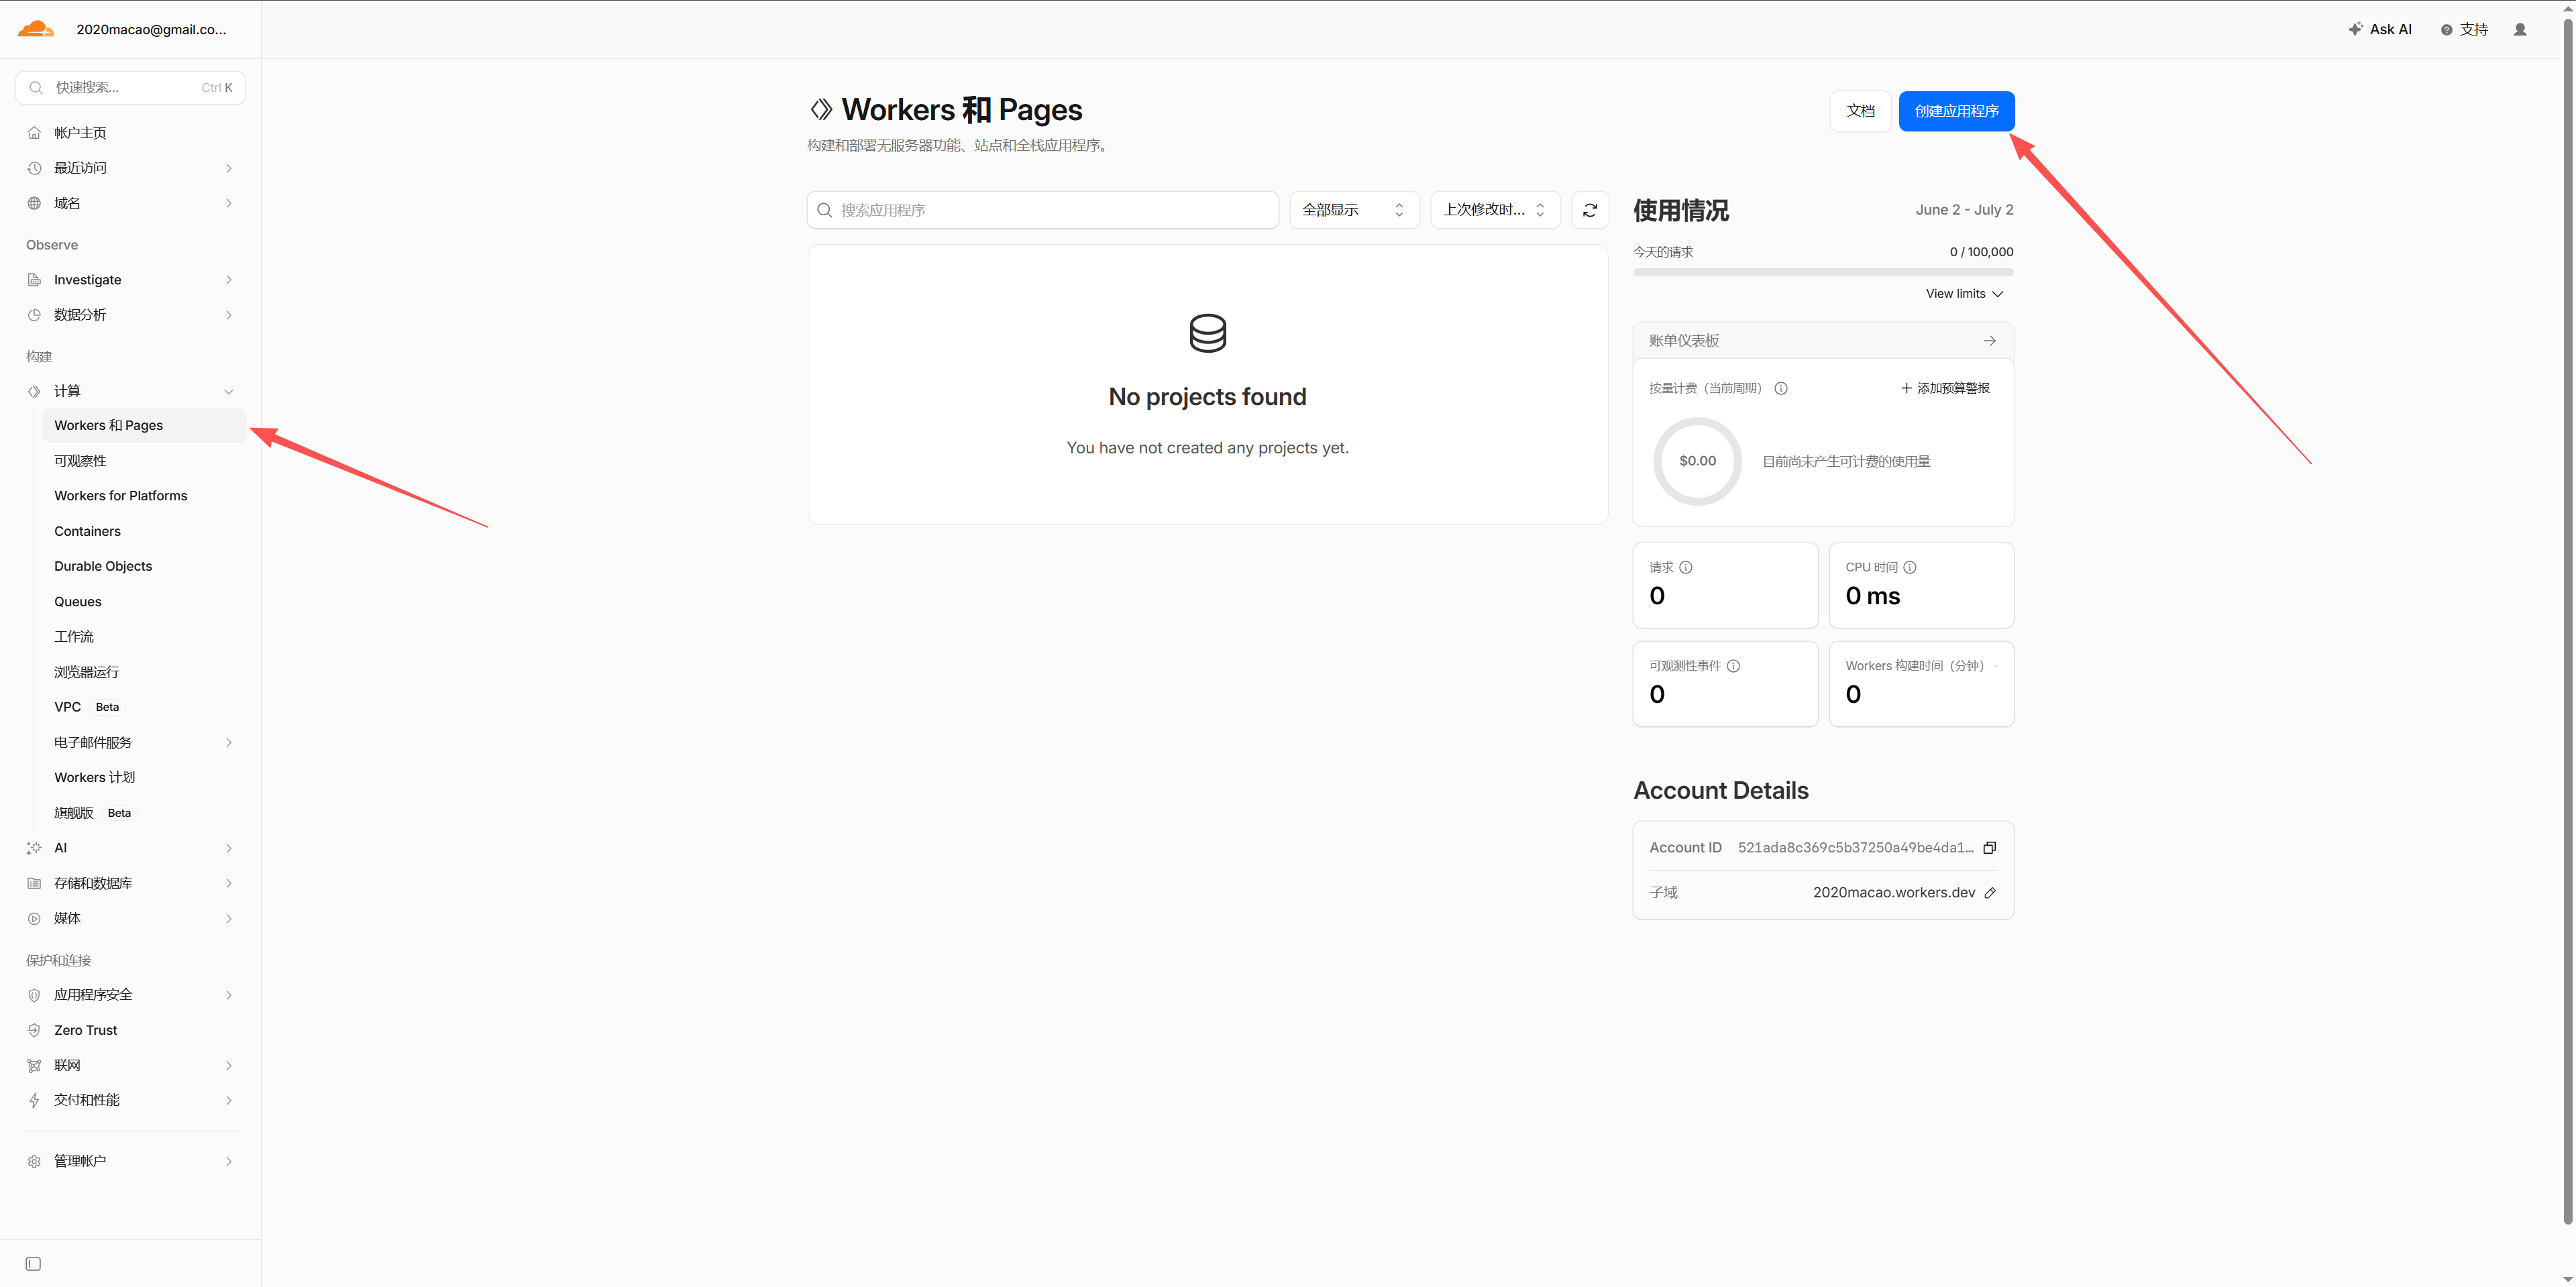Click the 管理帐户 gear icon
This screenshot has height=1287, width=2576.
click(34, 1161)
